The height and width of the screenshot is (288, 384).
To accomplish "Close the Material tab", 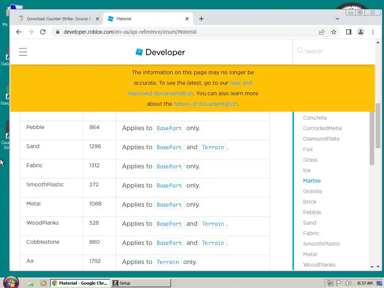I will coord(187,19).
